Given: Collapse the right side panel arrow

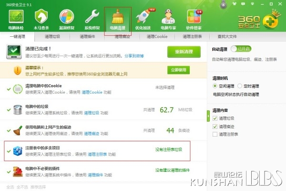Looking at the screenshot, I should click(208, 116).
